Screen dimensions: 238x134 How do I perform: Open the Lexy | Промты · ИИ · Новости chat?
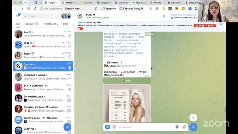coord(43,119)
